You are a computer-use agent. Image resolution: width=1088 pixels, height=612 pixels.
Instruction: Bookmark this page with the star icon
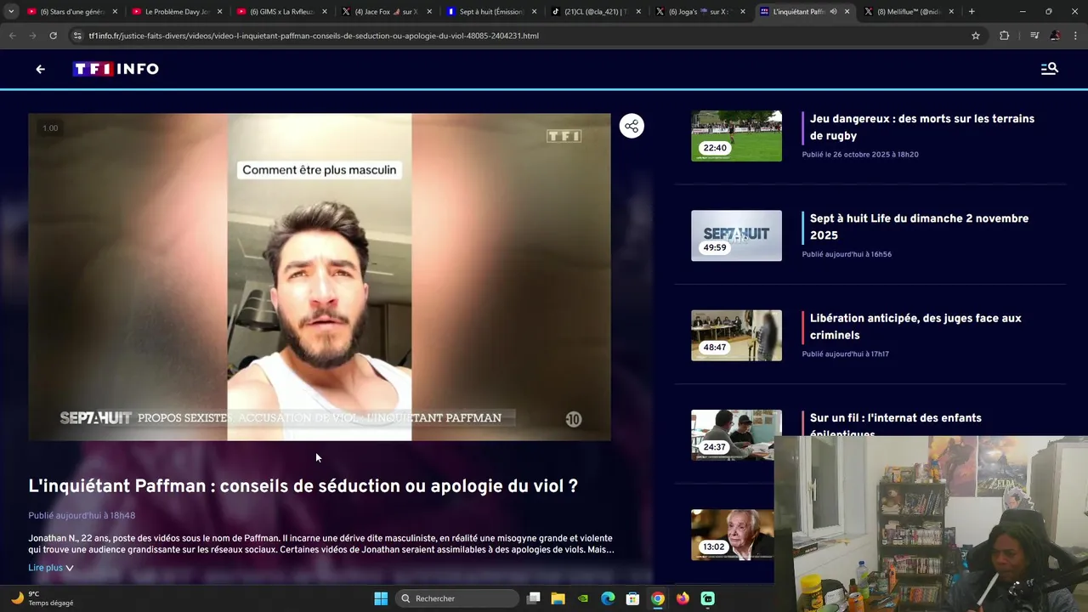click(x=976, y=36)
